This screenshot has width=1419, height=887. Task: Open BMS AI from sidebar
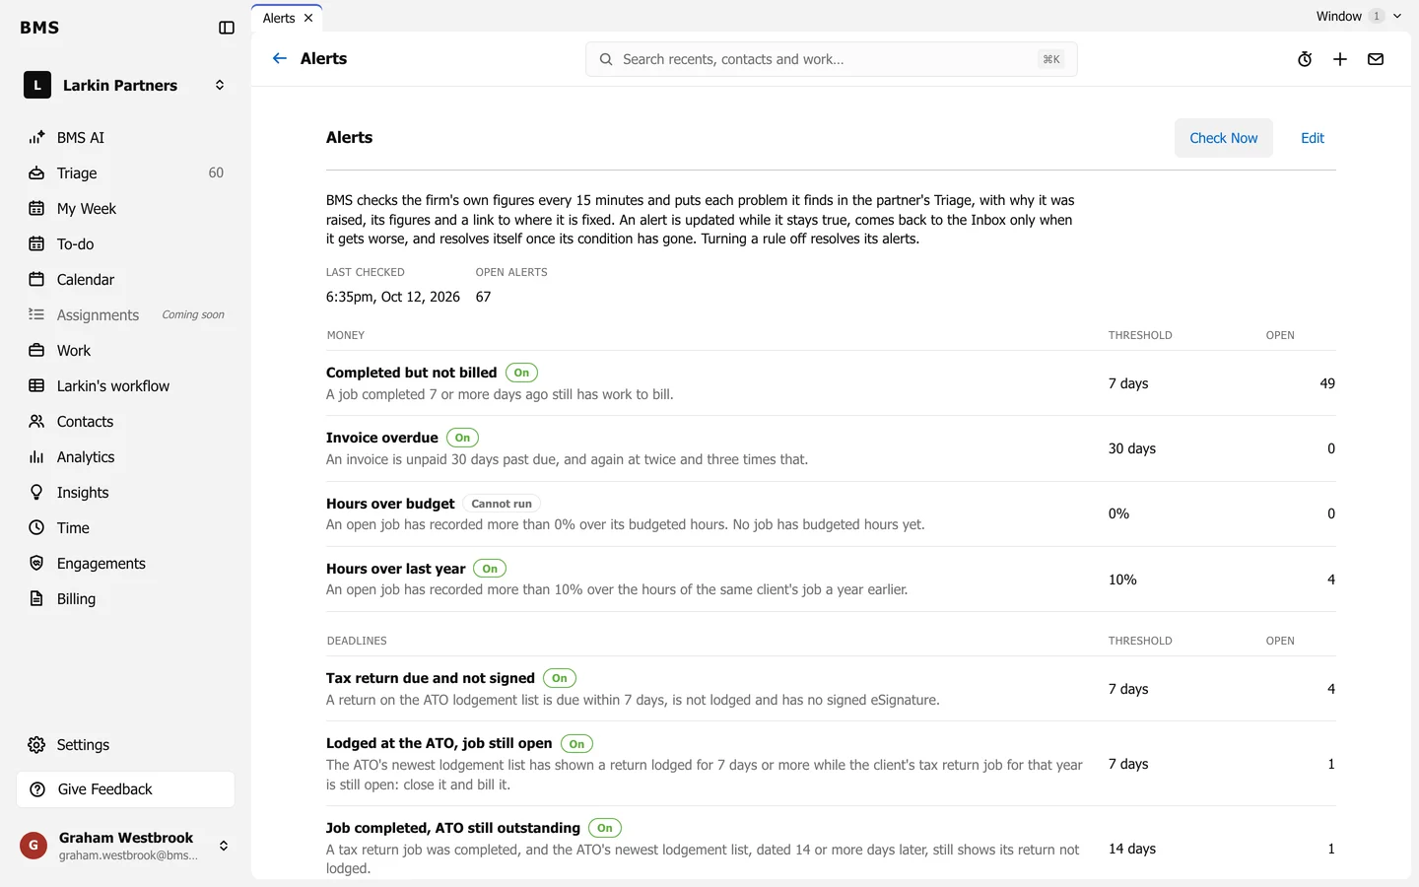(126, 138)
